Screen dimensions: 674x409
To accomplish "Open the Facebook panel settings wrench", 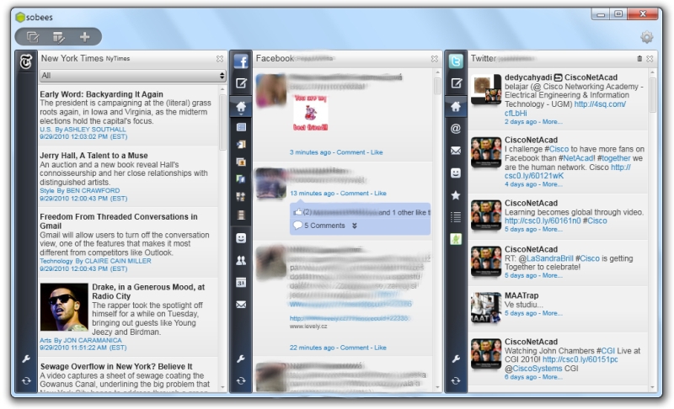I will (x=241, y=359).
